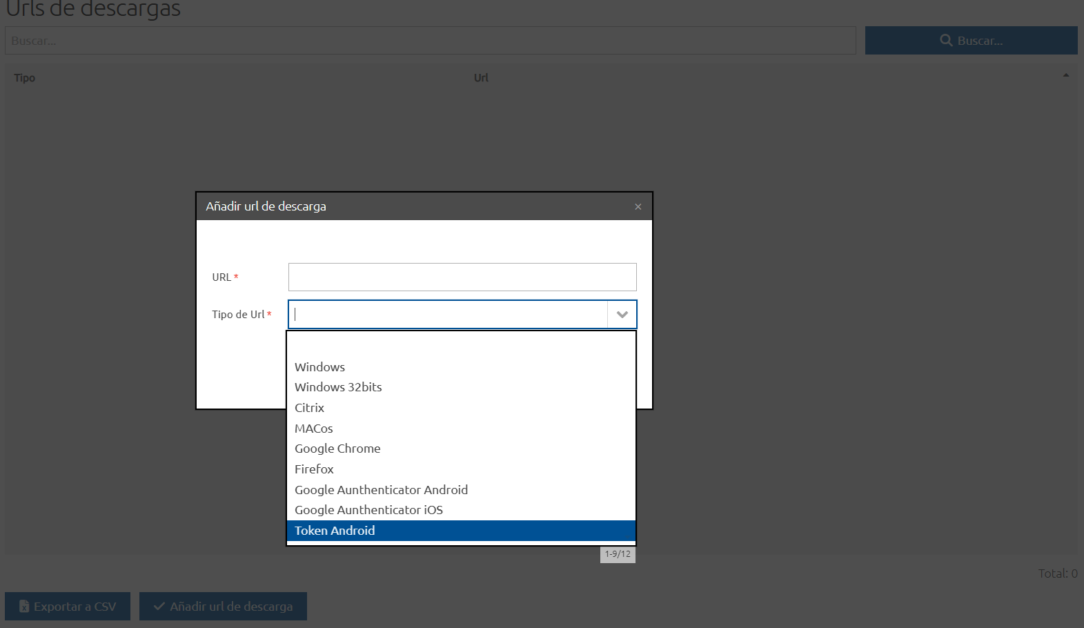
Task: Click the Tipo de Url combo box field
Action: pyautogui.click(x=448, y=315)
